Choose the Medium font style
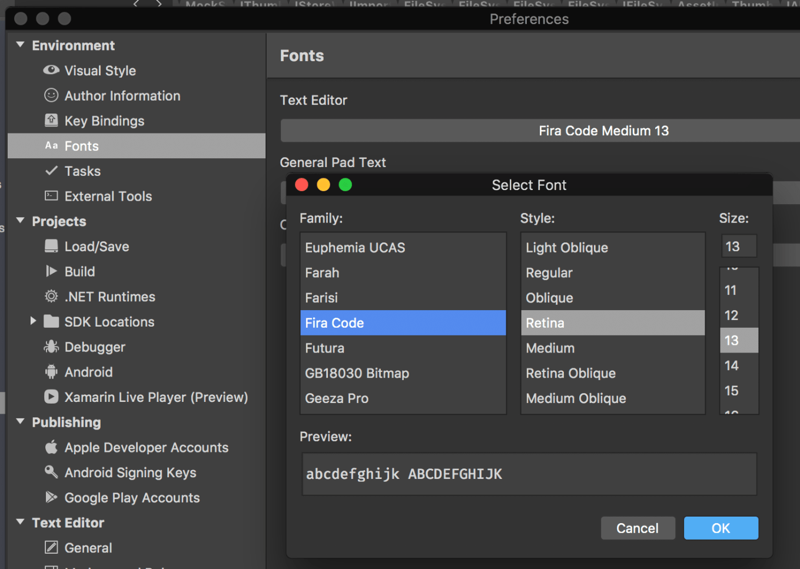 (550, 348)
